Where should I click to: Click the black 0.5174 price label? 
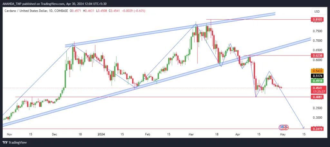317,76
